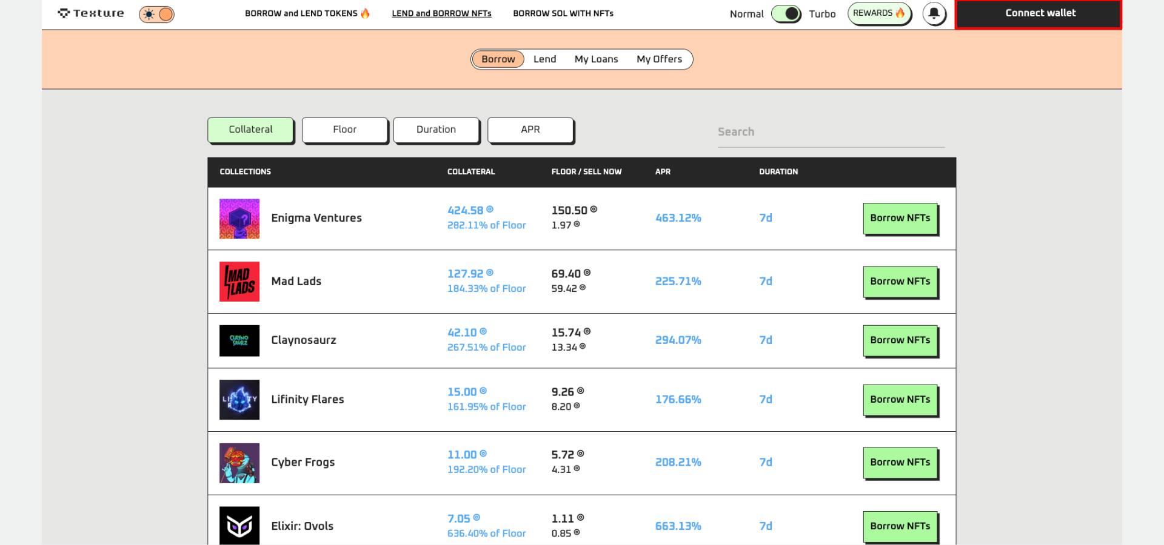Click the Connect wallet button
The image size is (1164, 545).
(x=1039, y=14)
